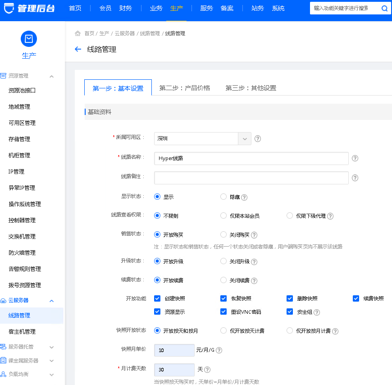
Task: Click the 线路名称 input field
Action: [251, 158]
